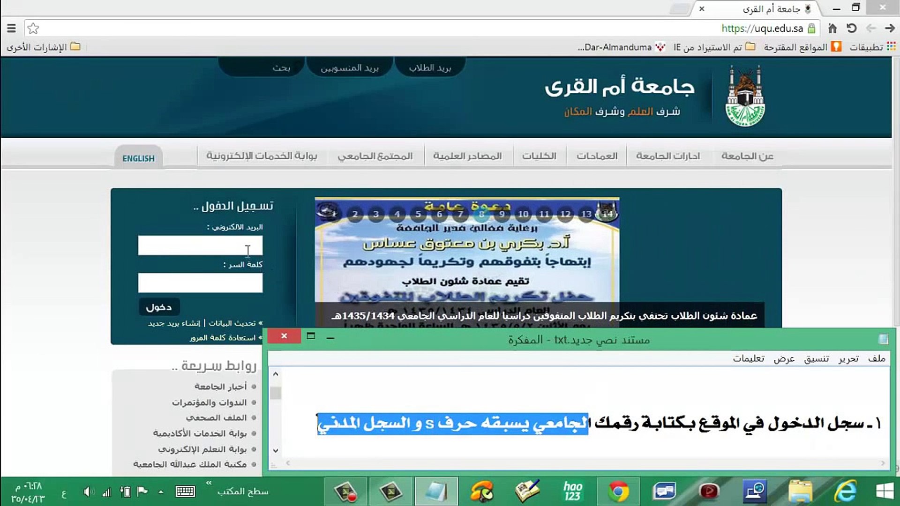The height and width of the screenshot is (506, 900).
Task: Select slide 13 of news carousel
Action: (586, 214)
